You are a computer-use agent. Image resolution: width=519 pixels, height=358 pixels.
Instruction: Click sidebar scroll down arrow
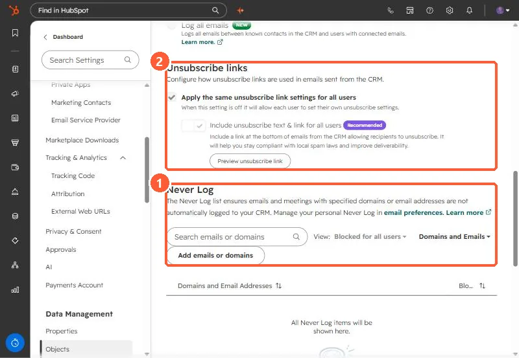(147, 354)
